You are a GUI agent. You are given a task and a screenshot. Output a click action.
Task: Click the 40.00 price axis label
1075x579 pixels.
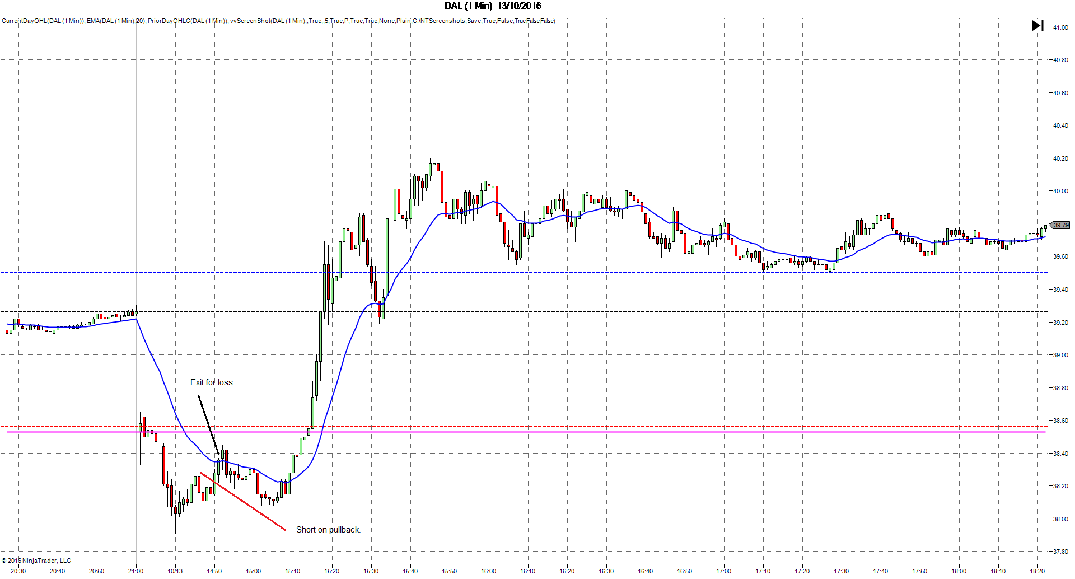(x=1060, y=191)
